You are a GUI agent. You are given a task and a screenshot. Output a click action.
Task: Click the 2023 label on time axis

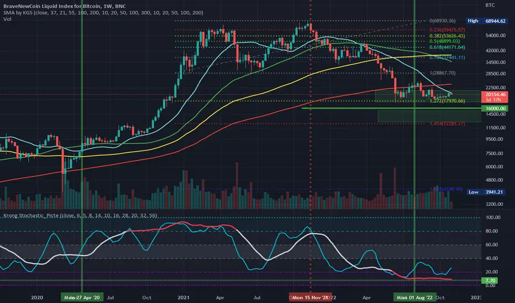coord(476,297)
